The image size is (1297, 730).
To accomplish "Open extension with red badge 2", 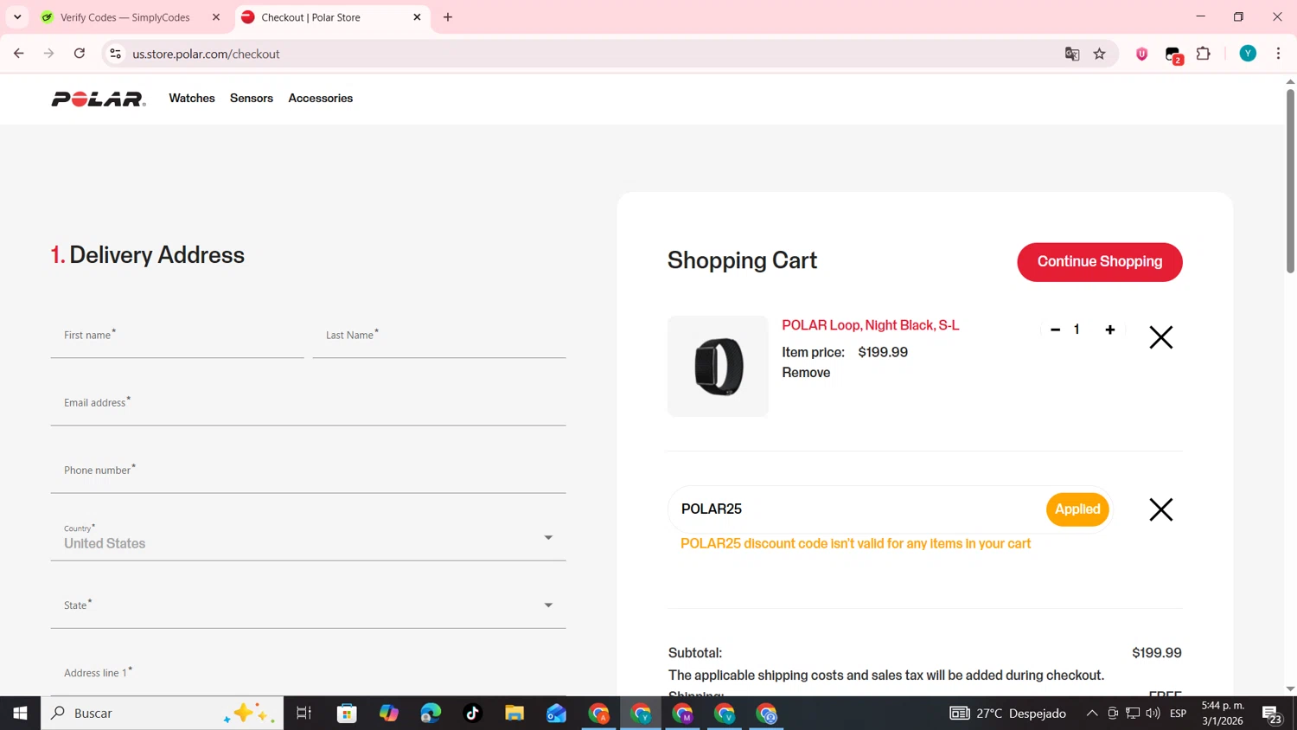I will pyautogui.click(x=1173, y=54).
